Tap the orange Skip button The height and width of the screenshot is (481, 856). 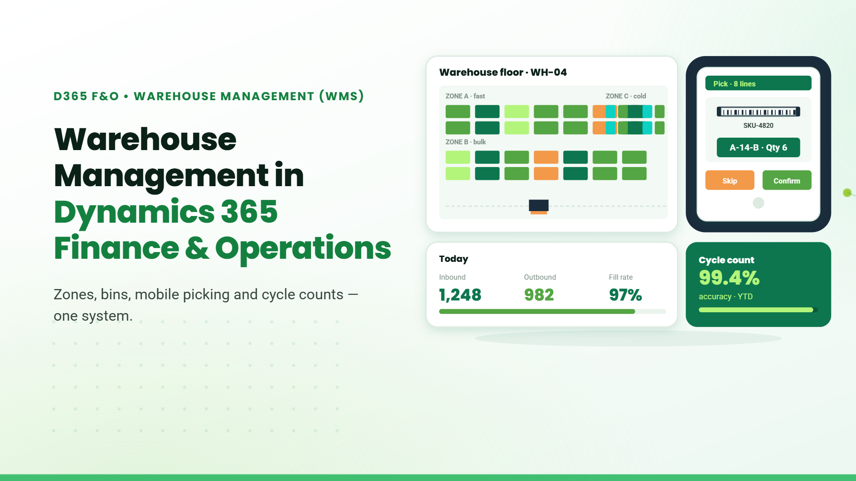point(729,180)
